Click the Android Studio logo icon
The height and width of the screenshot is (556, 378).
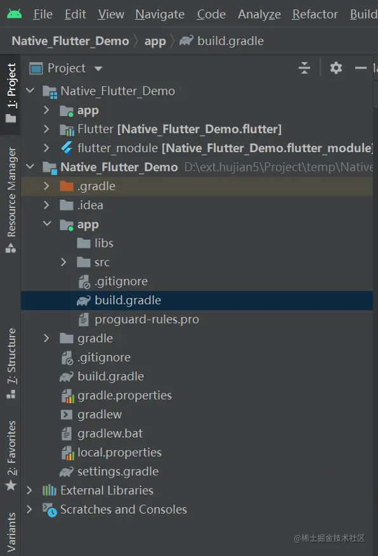[x=14, y=14]
